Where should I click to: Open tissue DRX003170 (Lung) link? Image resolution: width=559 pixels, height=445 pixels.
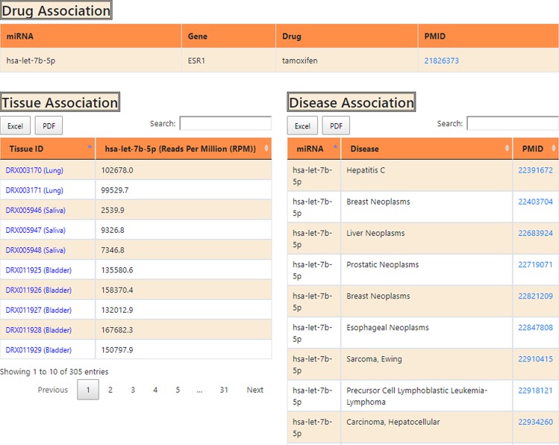click(34, 170)
